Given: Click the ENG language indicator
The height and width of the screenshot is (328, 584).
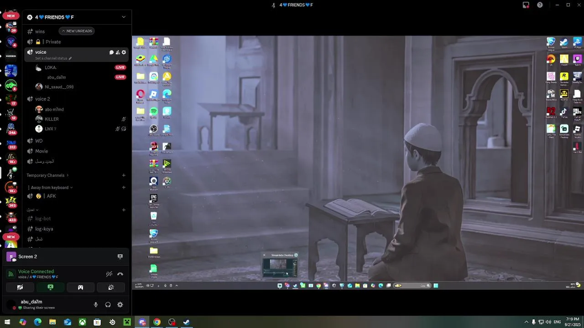Looking at the screenshot, I should 557,322.
